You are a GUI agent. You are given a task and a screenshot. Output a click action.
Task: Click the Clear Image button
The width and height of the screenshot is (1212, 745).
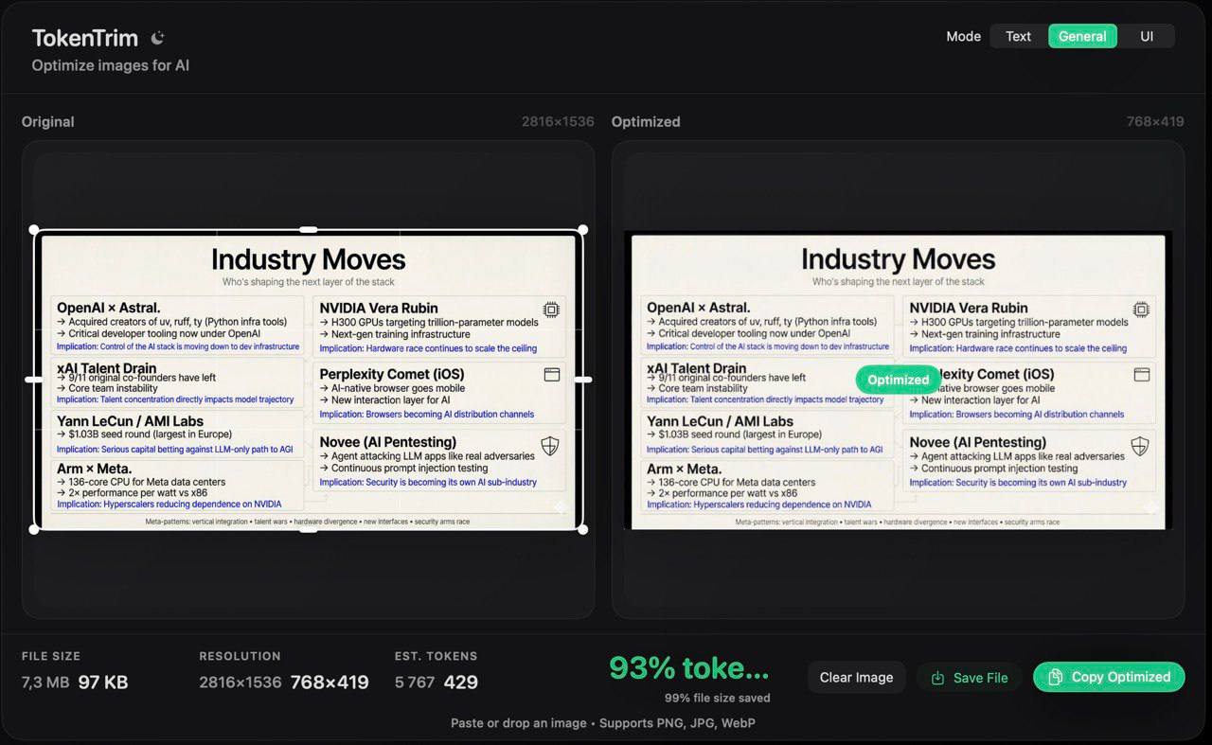[856, 677]
